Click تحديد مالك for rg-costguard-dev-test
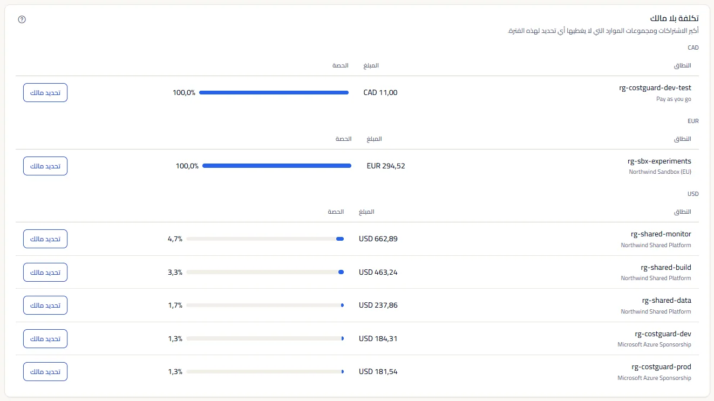Screen dimensions: 714x401 point(45,93)
